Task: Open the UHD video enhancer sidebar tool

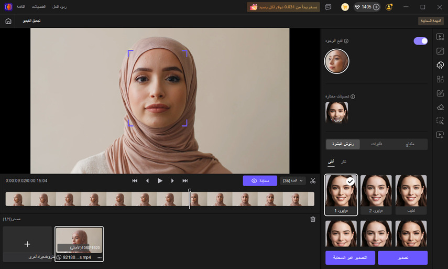Action: click(440, 37)
